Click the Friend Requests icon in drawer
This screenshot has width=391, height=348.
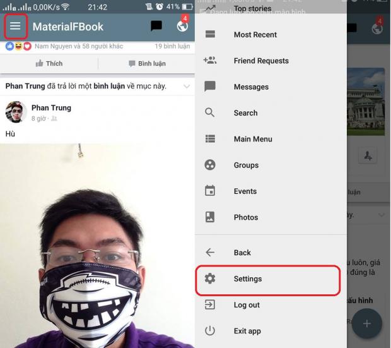[x=210, y=61]
